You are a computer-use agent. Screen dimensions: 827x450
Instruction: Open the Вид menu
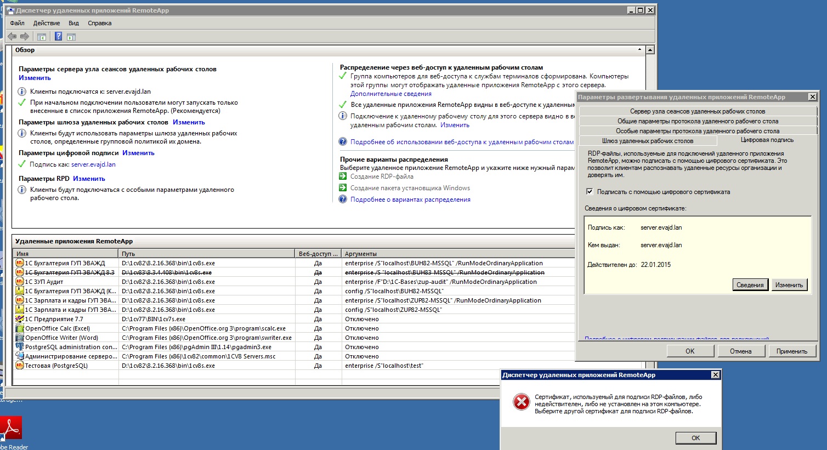click(73, 23)
